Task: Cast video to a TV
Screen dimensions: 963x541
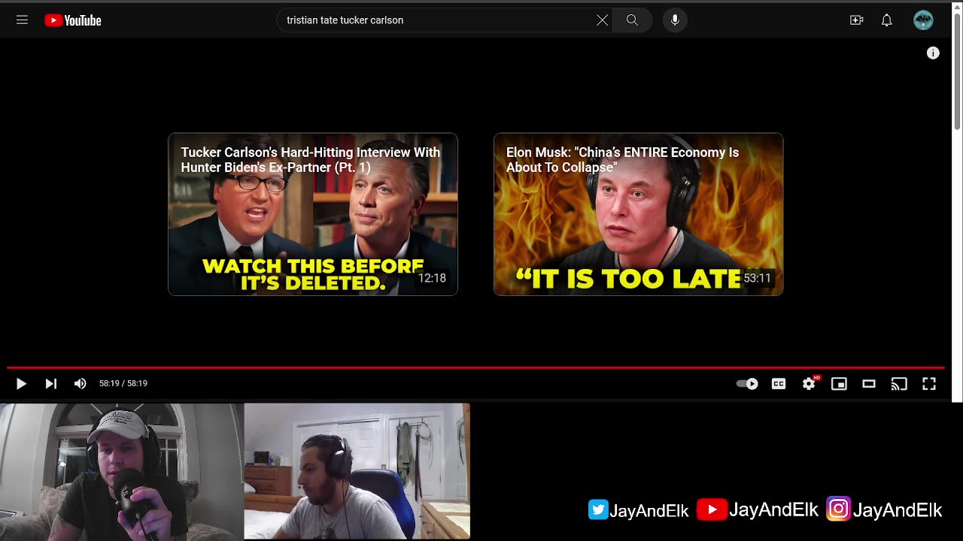Action: click(x=899, y=383)
